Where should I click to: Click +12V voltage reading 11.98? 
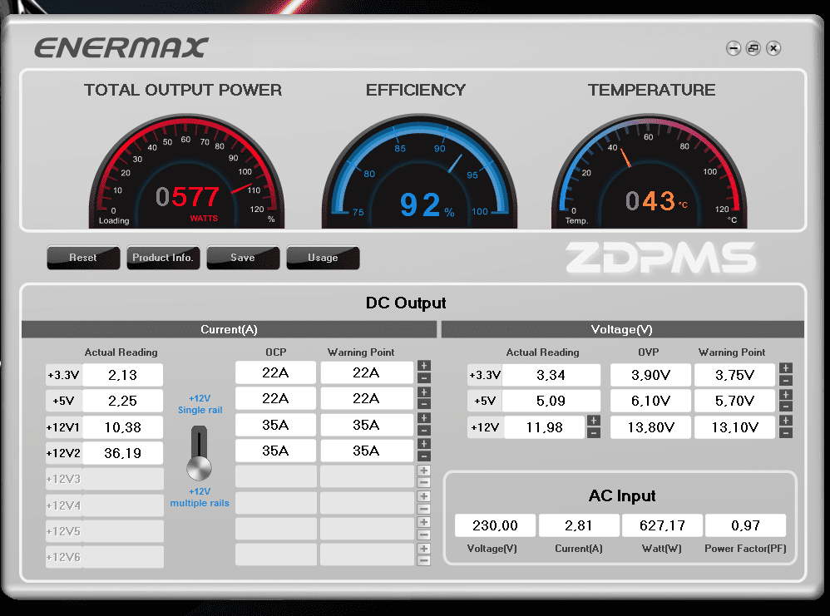pos(546,427)
